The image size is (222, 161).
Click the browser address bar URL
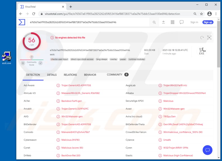pyautogui.click(x=112, y=14)
